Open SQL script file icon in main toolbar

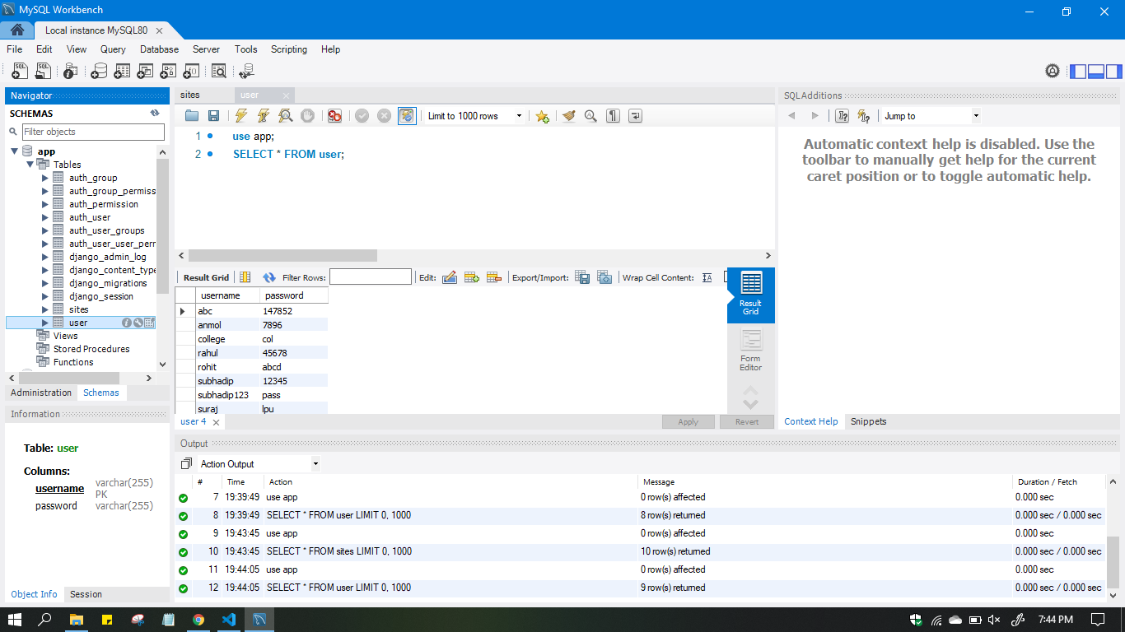click(x=43, y=72)
